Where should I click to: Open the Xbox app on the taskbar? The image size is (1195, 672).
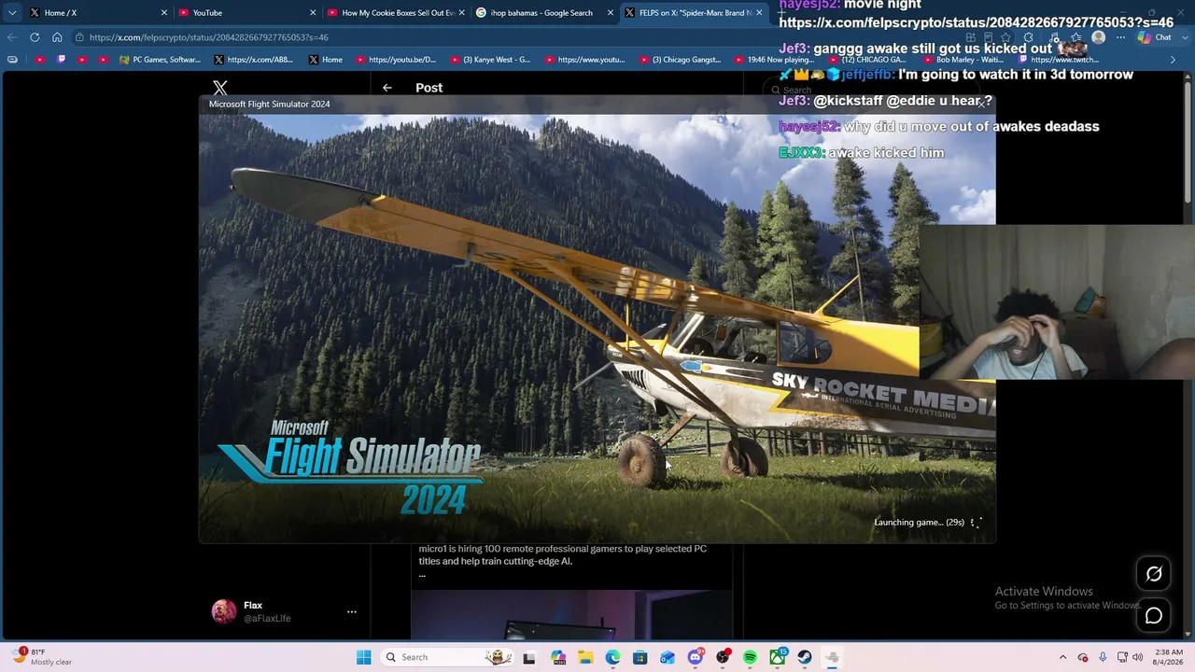coord(778,657)
